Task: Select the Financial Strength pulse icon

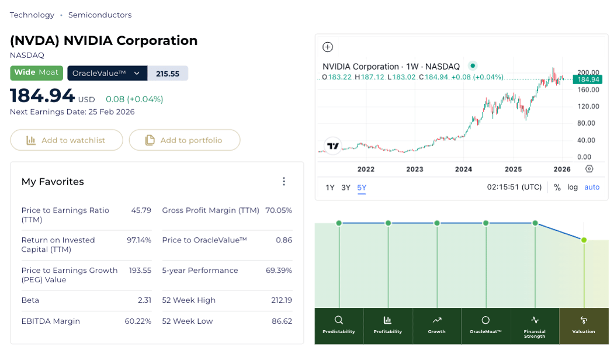Action: tap(535, 320)
